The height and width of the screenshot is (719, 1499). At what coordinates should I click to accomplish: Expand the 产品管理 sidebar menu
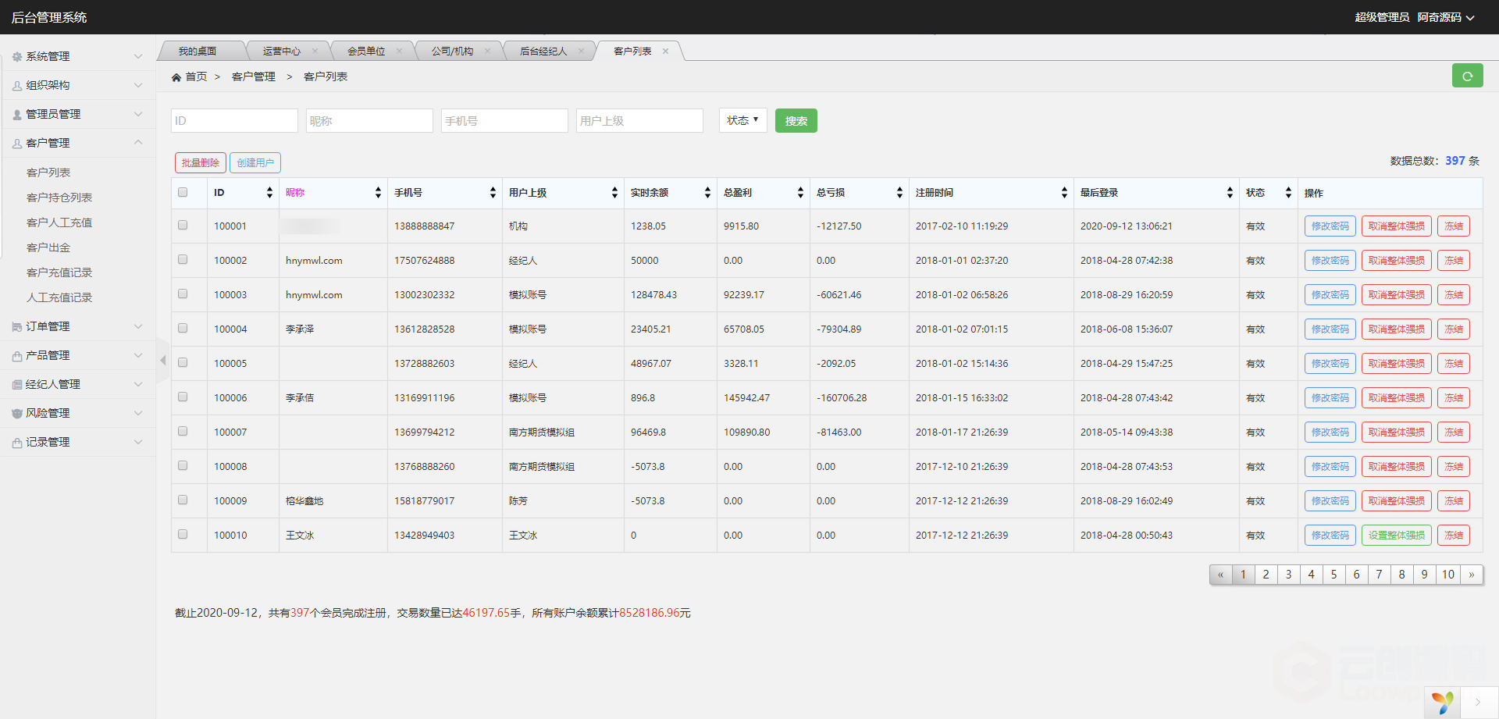click(78, 355)
